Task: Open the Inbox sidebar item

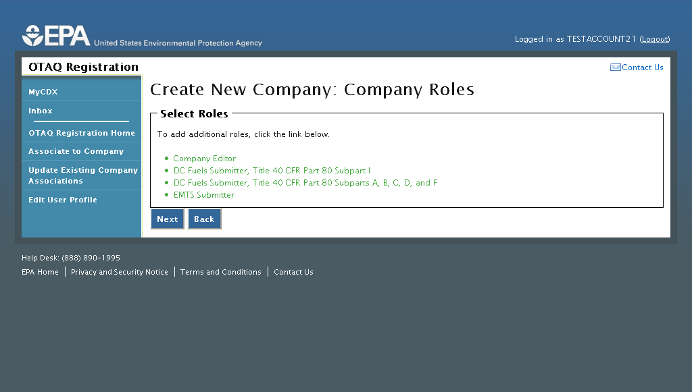Action: (41, 111)
